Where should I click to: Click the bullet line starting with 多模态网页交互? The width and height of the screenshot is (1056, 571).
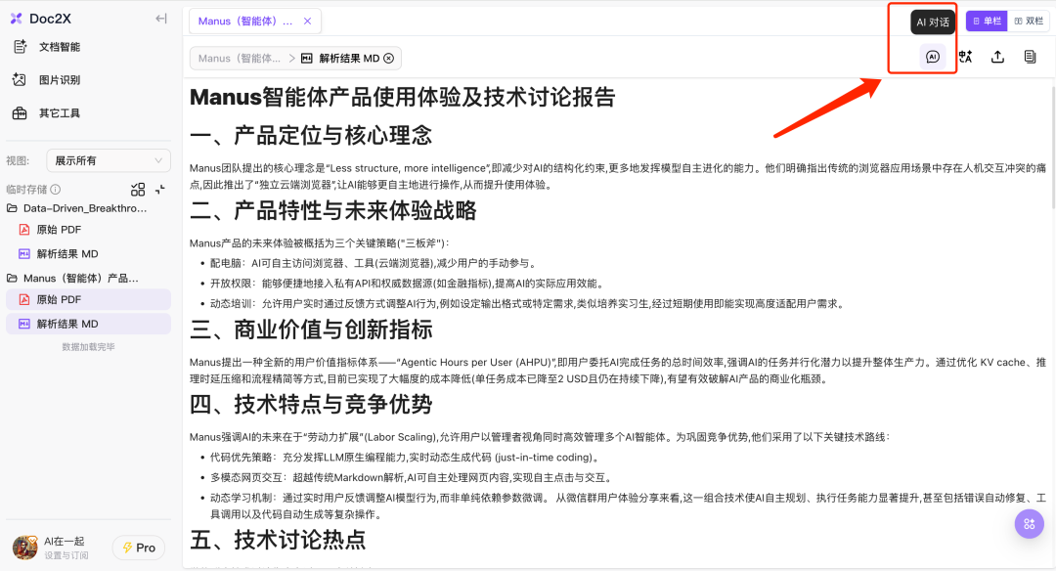point(413,477)
